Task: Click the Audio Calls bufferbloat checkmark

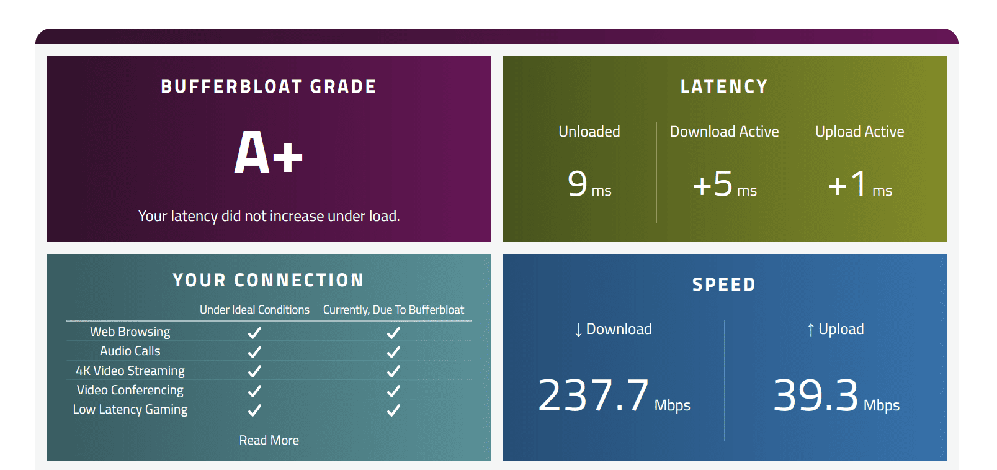Action: pos(393,352)
